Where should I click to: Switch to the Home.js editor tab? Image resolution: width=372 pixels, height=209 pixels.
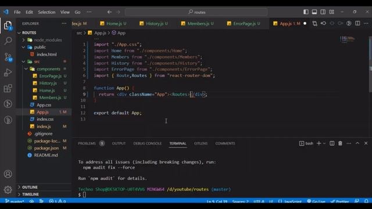click(x=113, y=23)
